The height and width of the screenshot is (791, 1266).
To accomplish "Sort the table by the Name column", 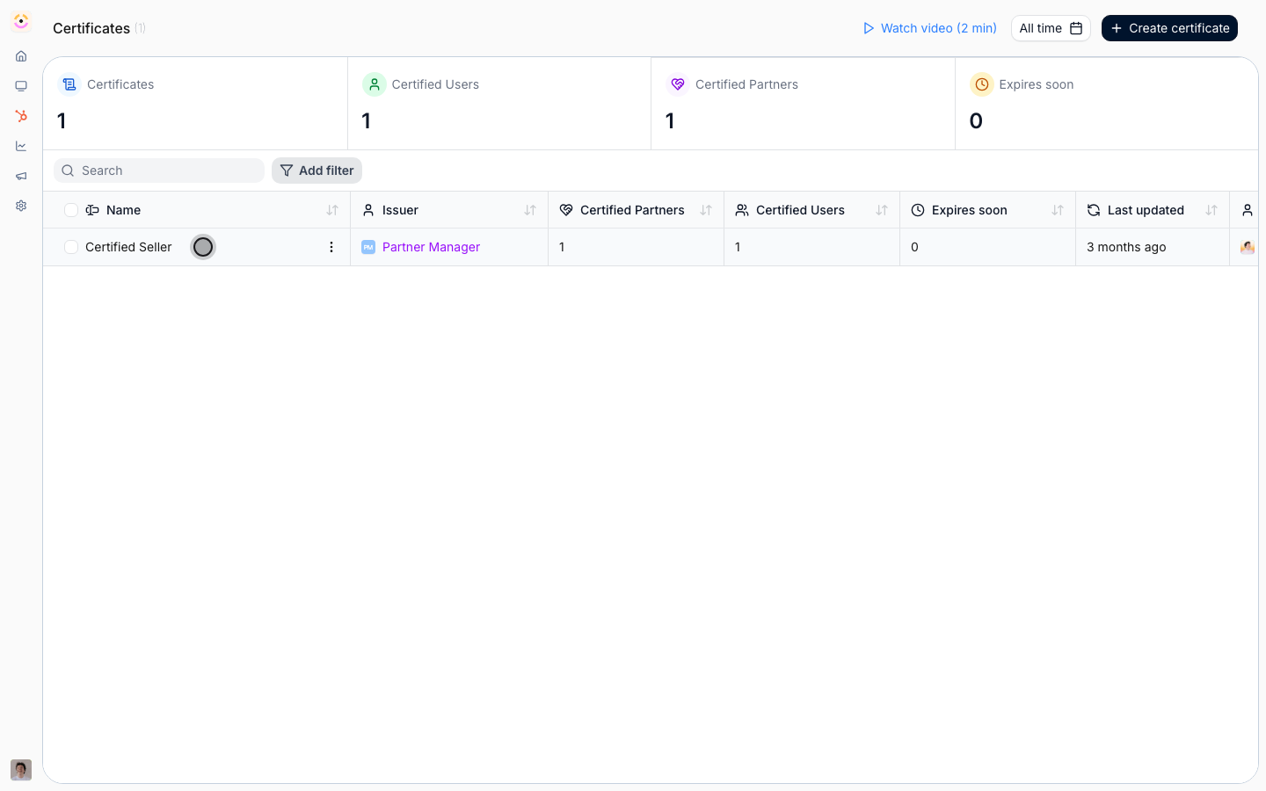I will point(332,210).
